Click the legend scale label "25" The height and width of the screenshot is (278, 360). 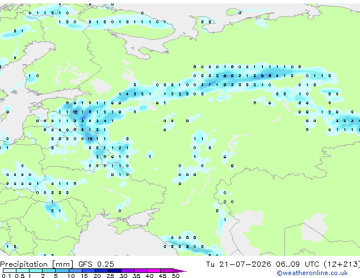click(x=110, y=276)
